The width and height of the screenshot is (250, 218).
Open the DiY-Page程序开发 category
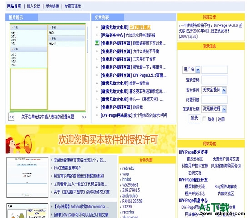point(193,180)
